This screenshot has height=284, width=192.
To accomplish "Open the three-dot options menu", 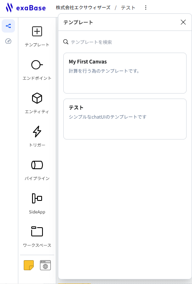I will coord(146,8).
